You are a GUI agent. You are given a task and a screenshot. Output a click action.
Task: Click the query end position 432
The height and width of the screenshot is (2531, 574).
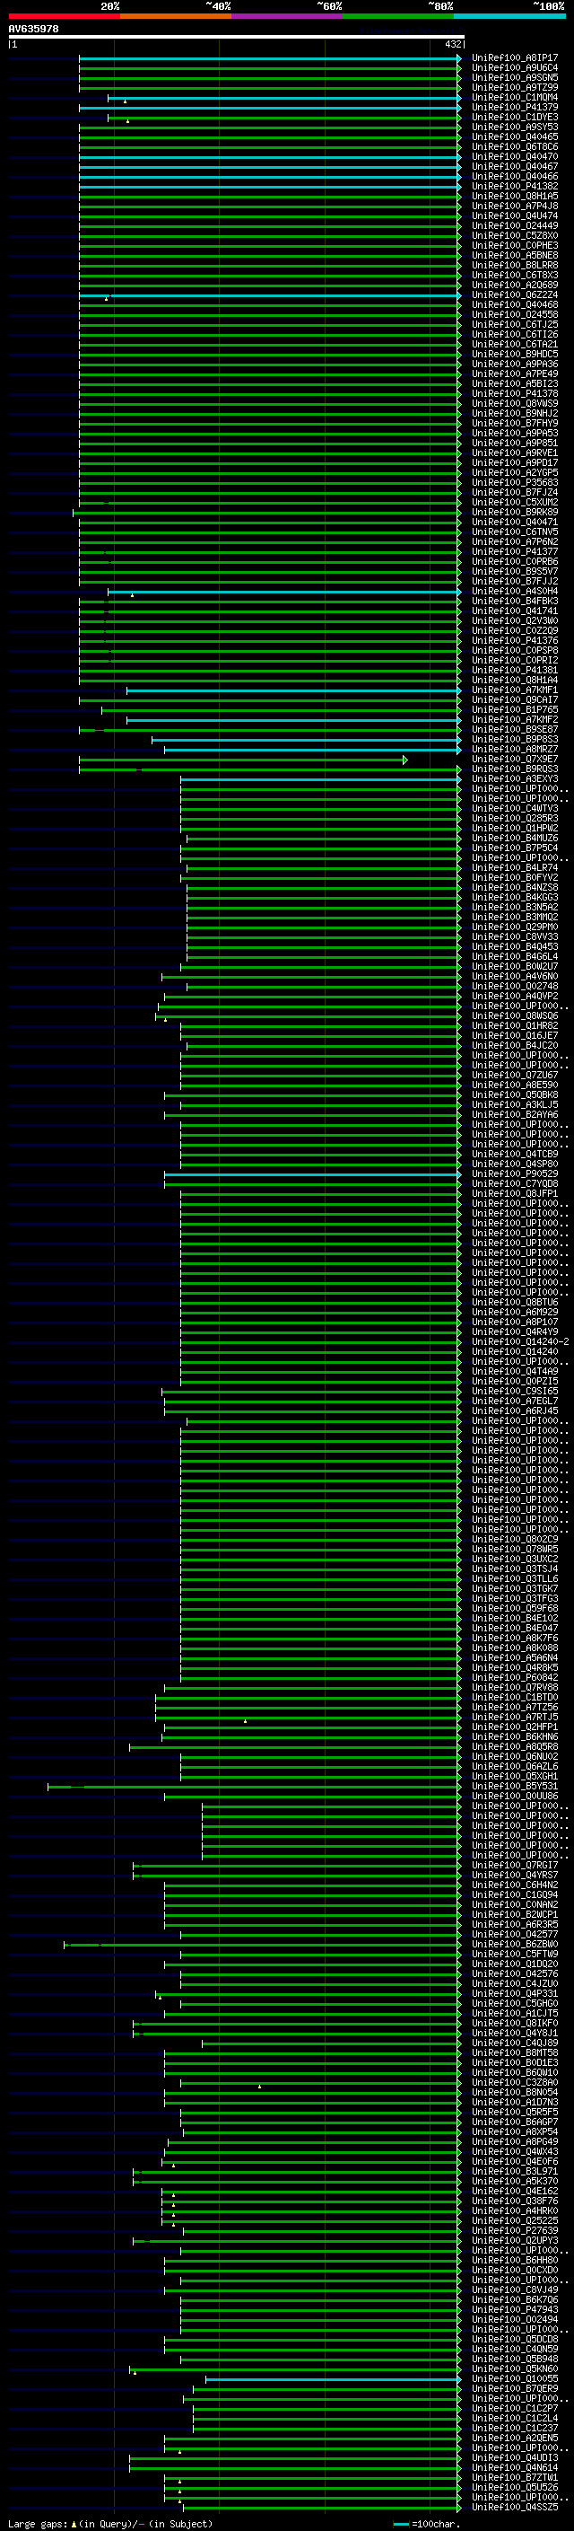tap(452, 44)
